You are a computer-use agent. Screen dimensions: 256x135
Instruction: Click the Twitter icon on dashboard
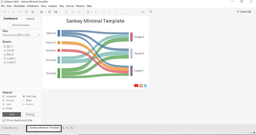(x=145, y=86)
